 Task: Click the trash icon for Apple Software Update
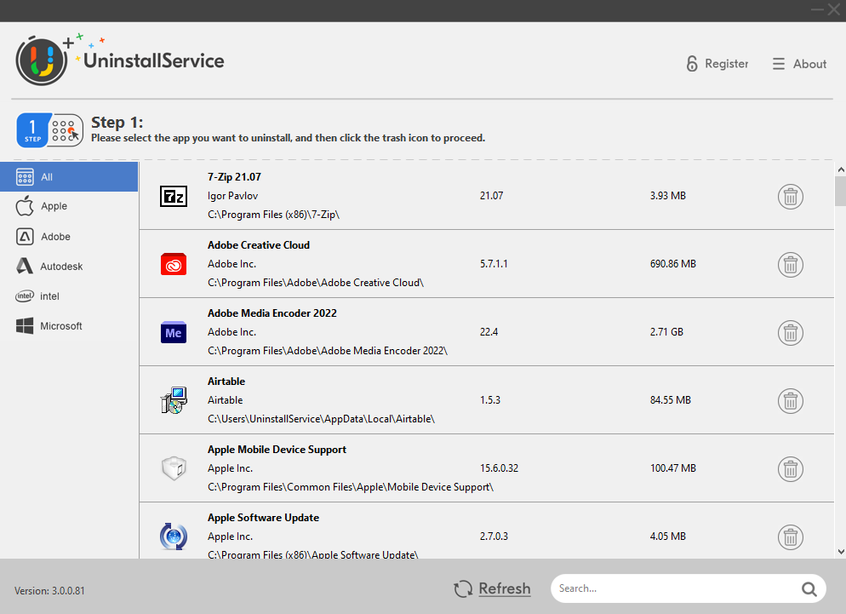point(791,537)
